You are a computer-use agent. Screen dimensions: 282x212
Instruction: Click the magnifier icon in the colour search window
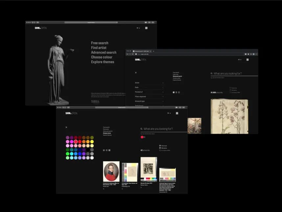click(x=141, y=129)
